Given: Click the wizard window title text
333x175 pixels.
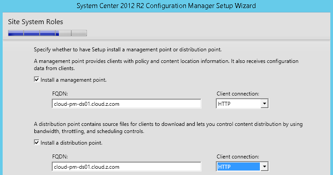Looking at the screenshot, I should click(166, 6).
